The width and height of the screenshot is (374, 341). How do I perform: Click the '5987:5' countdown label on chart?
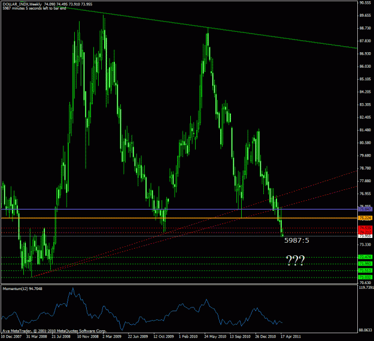296,240
